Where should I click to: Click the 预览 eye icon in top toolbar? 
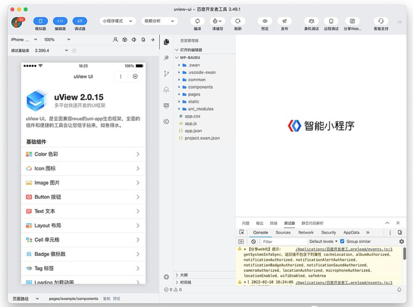point(265,21)
